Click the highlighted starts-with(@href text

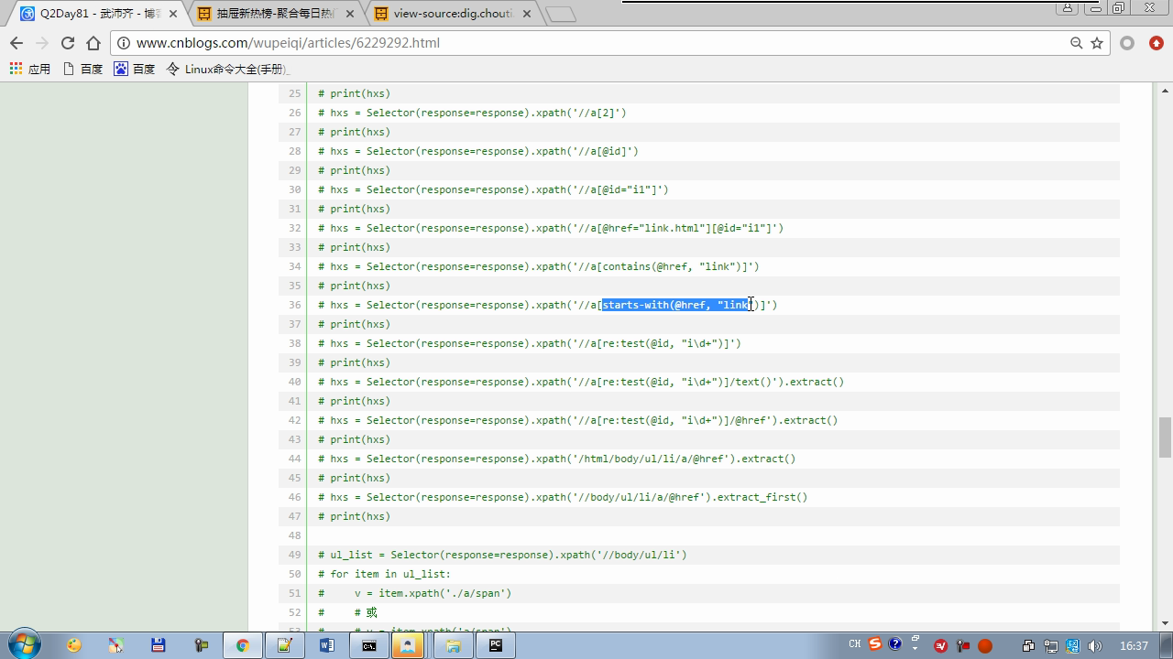tap(675, 305)
